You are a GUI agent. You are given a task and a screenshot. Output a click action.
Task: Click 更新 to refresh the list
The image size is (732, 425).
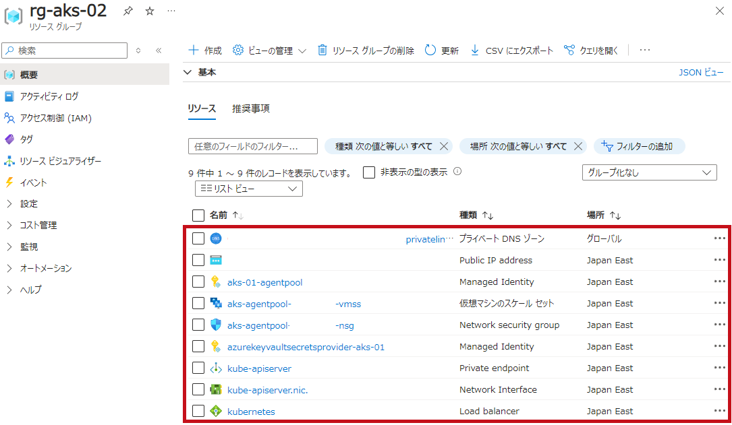442,51
